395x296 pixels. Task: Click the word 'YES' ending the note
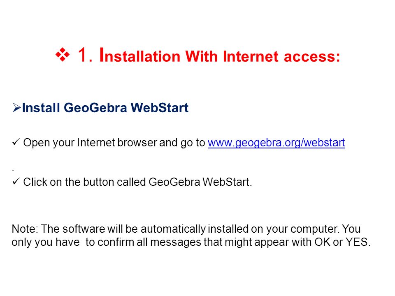click(x=356, y=242)
